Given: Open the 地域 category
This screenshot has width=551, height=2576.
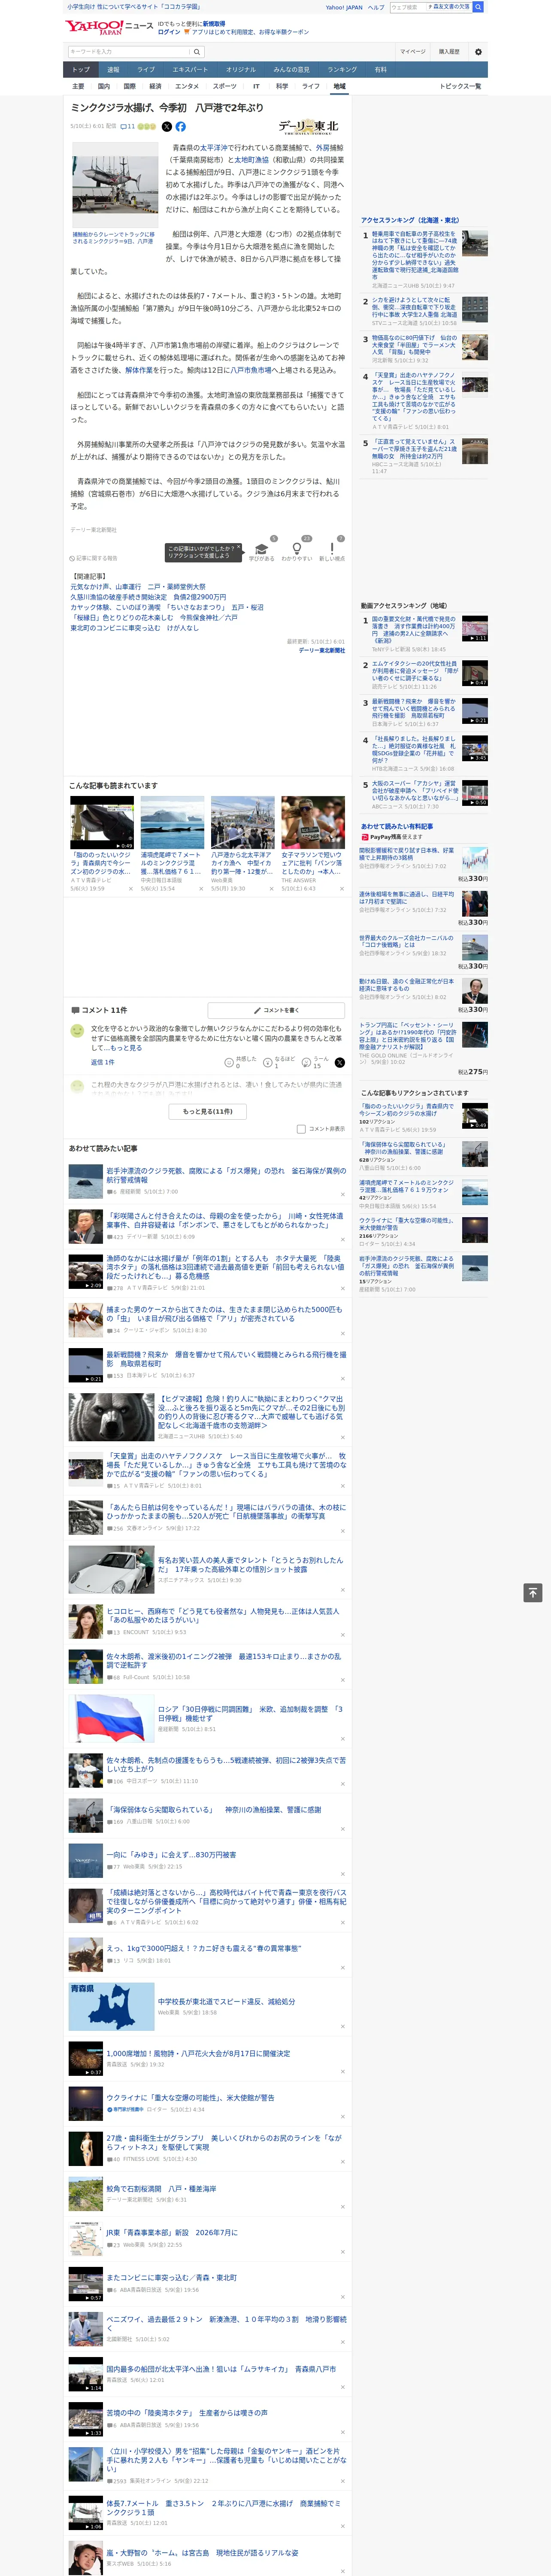Looking at the screenshot, I should pos(339,86).
